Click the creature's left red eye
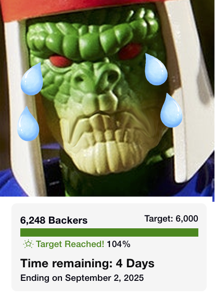This screenshot has height=298, width=215. tap(60, 61)
